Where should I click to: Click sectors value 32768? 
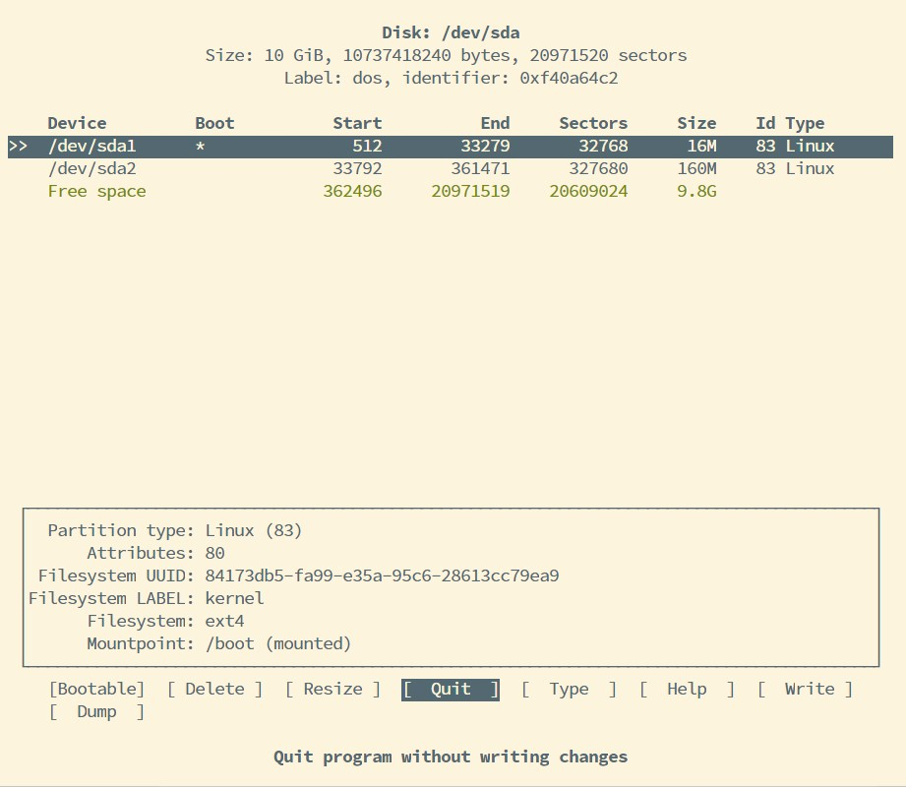coord(603,147)
